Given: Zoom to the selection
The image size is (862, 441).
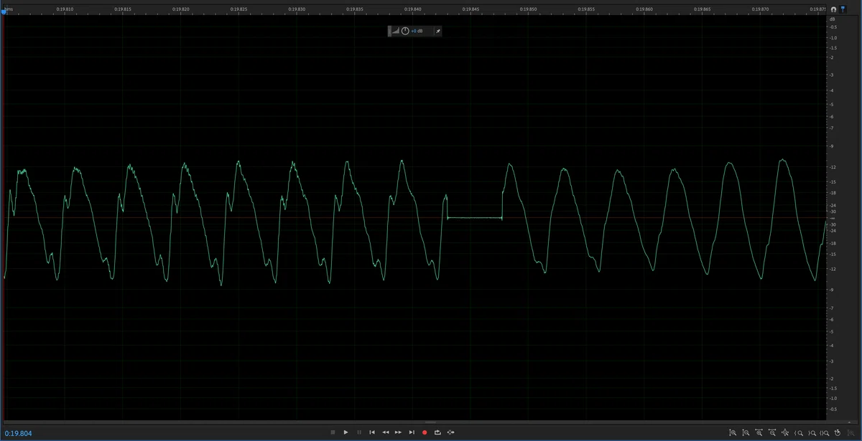Looking at the screenshot, I should coord(825,432).
